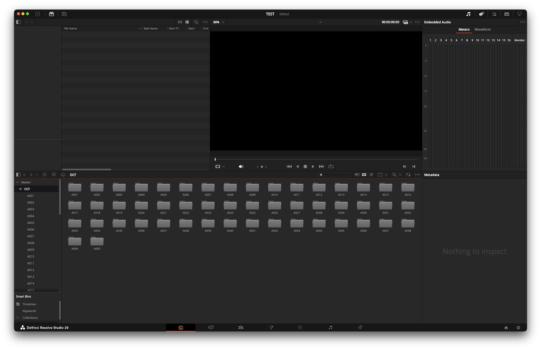Select the Meters tab
Image resolution: width=541 pixels, height=350 pixels.
click(464, 29)
